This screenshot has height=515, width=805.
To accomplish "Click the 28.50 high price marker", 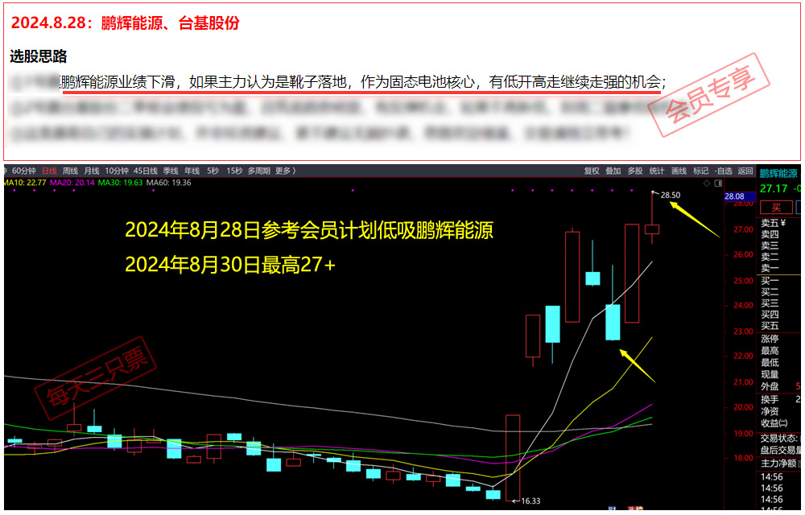I will coord(671,195).
